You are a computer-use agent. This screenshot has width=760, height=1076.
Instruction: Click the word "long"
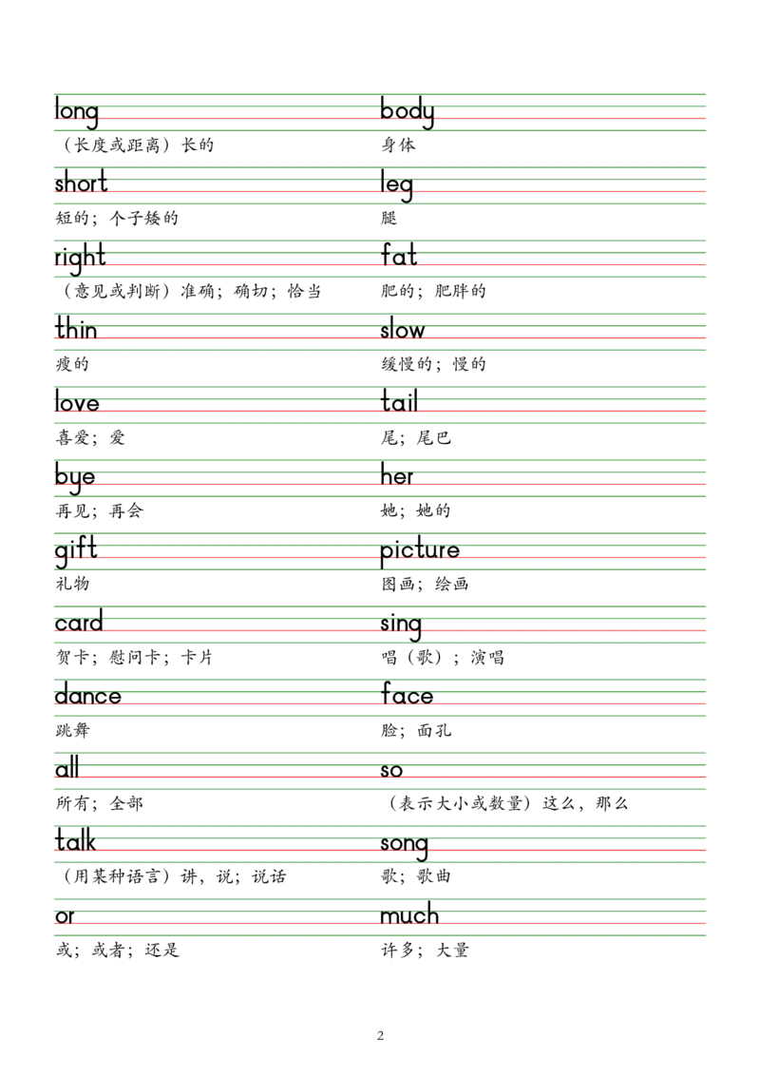point(76,112)
